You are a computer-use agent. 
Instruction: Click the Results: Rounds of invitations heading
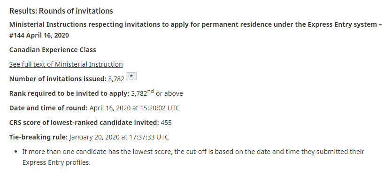61,11
